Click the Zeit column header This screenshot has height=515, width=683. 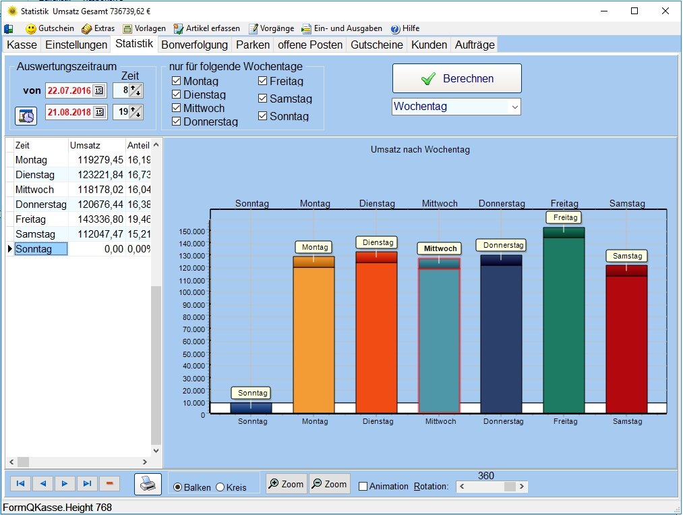pyautogui.click(x=40, y=145)
